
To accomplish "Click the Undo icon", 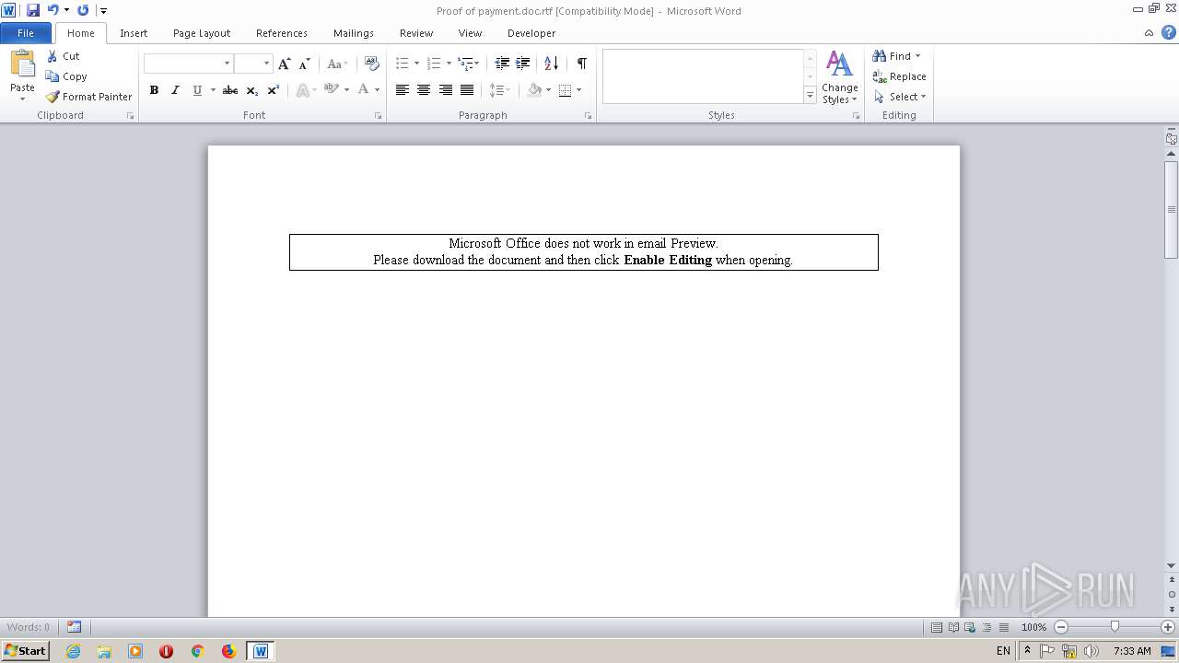I will (x=53, y=10).
